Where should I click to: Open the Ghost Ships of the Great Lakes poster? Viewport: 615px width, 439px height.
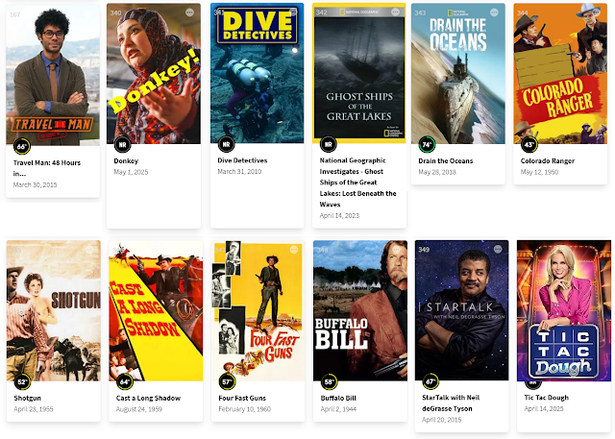[359, 73]
